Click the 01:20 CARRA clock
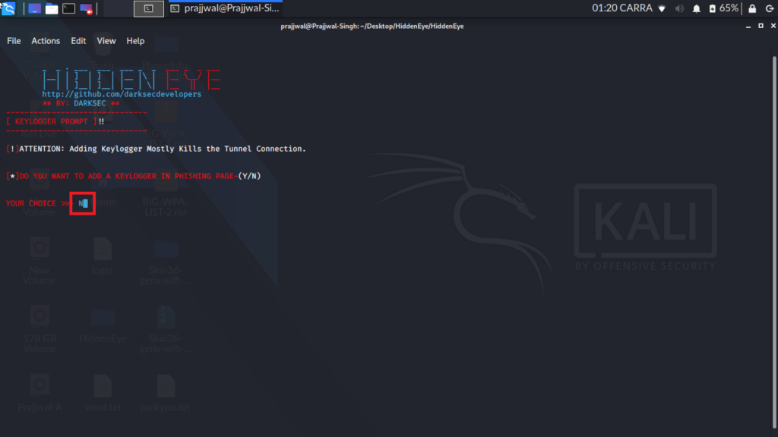This screenshot has width=778, height=437. [621, 8]
